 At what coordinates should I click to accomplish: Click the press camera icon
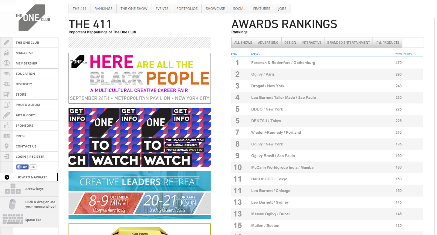(x=7, y=136)
